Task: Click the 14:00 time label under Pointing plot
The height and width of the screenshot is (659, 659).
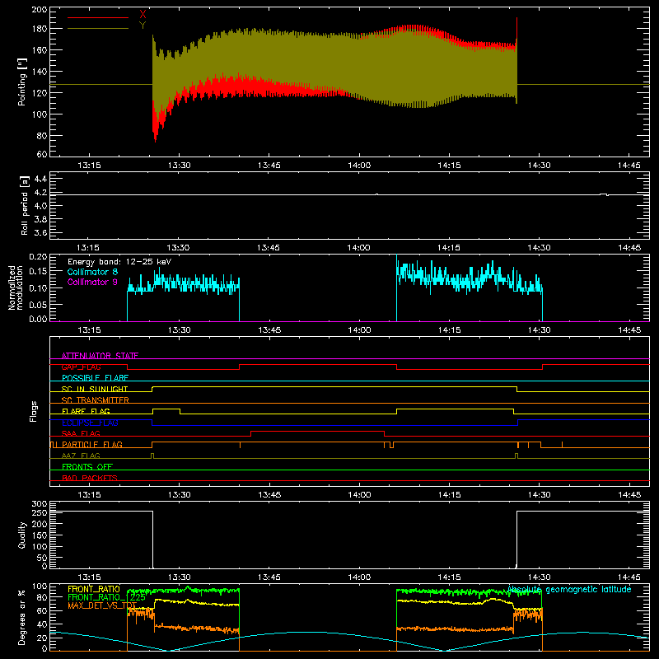Action: pos(359,166)
